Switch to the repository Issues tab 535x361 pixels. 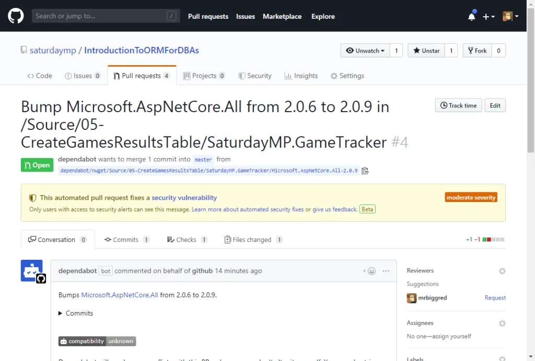pos(83,76)
